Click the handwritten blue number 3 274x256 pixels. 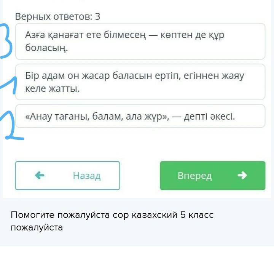[x=7, y=42]
